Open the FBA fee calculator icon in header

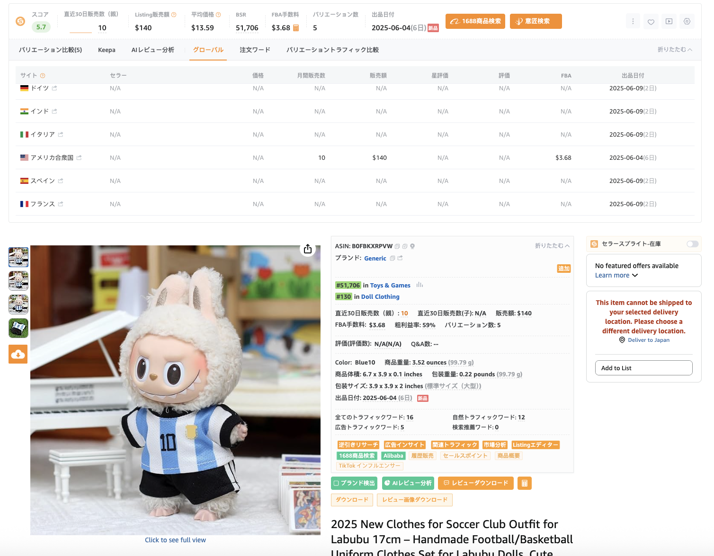pyautogui.click(x=296, y=28)
